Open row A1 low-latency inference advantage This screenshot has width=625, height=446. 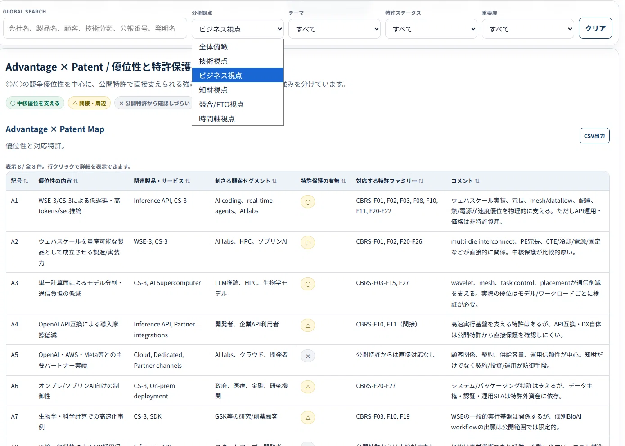[307, 211]
